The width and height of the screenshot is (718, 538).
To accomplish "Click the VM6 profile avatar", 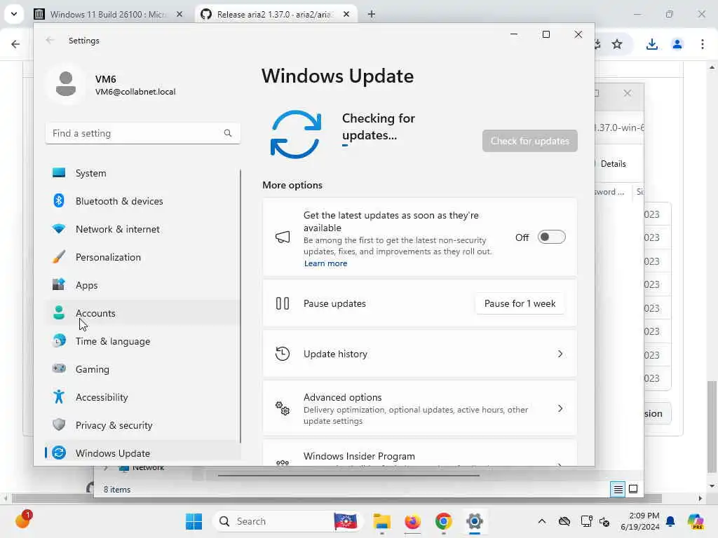I will 66,84.
